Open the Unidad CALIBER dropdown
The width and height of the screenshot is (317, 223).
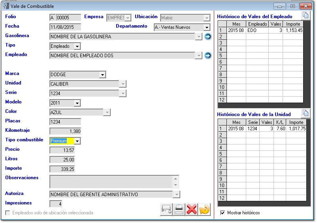[123, 84]
